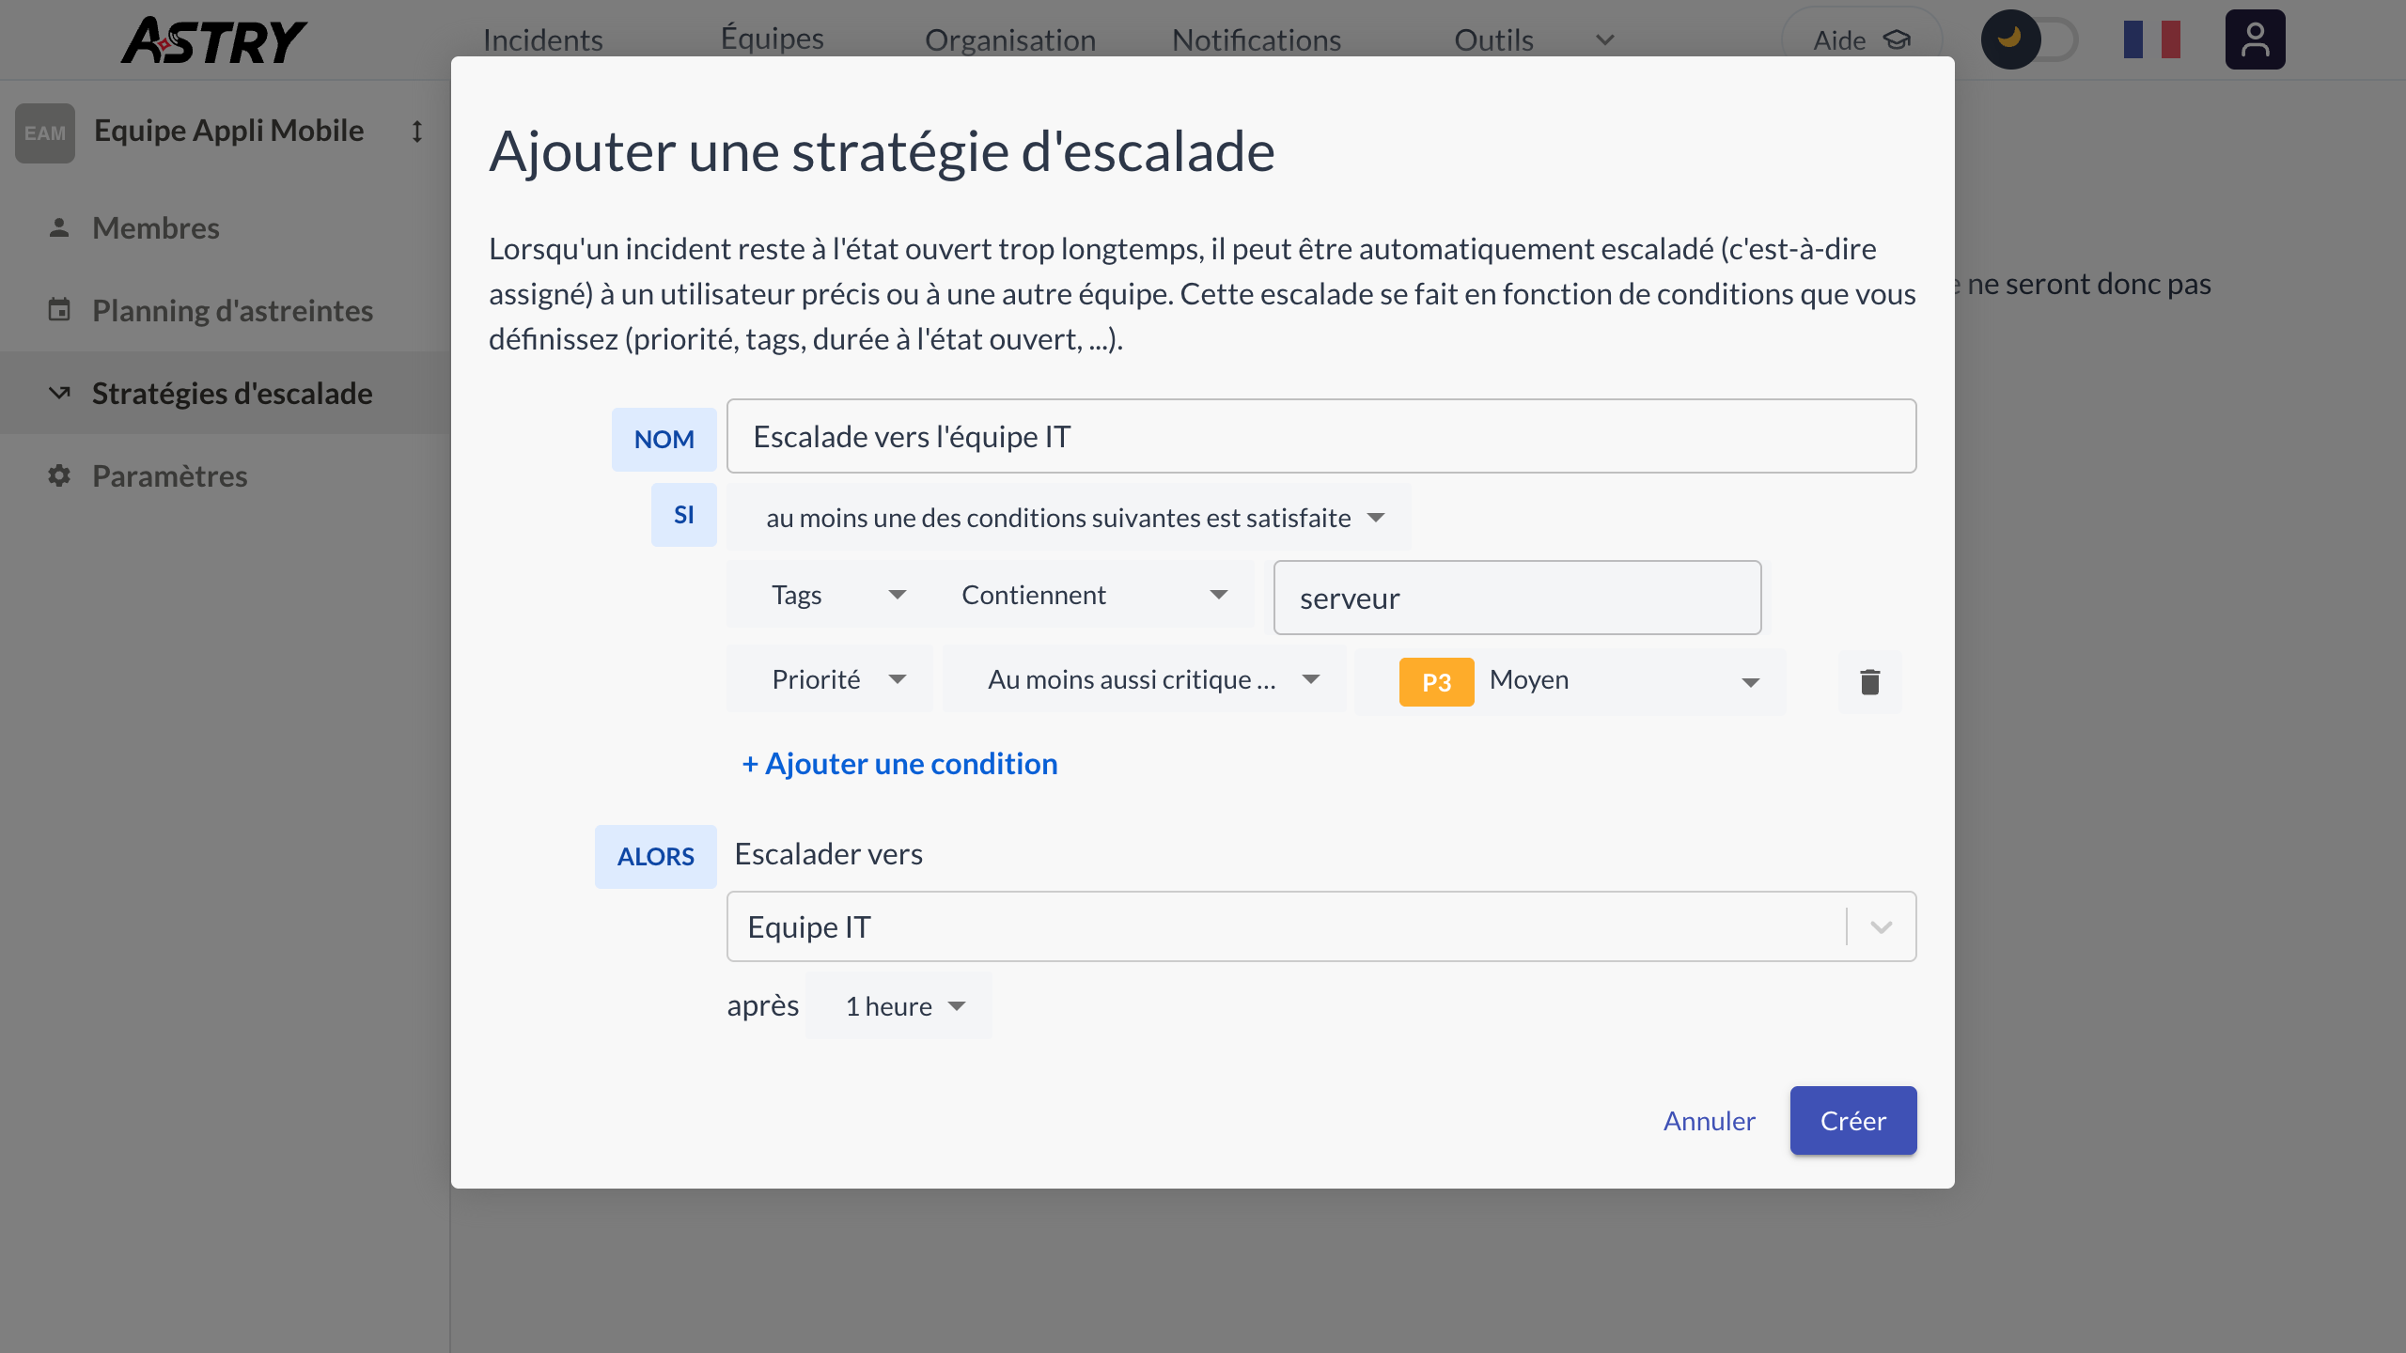Open Planning d'astreintes calendar item
The image size is (2406, 1353).
231,311
